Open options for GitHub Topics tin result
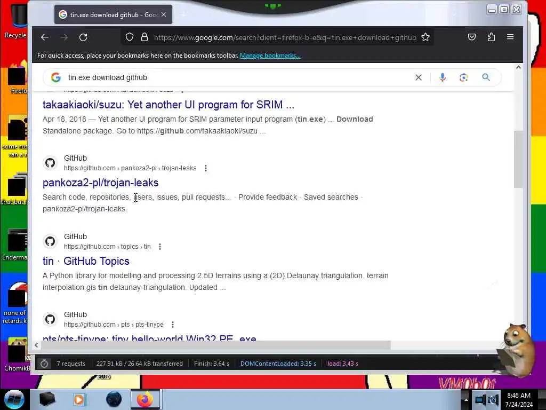Image resolution: width=546 pixels, height=410 pixels. [x=160, y=247]
